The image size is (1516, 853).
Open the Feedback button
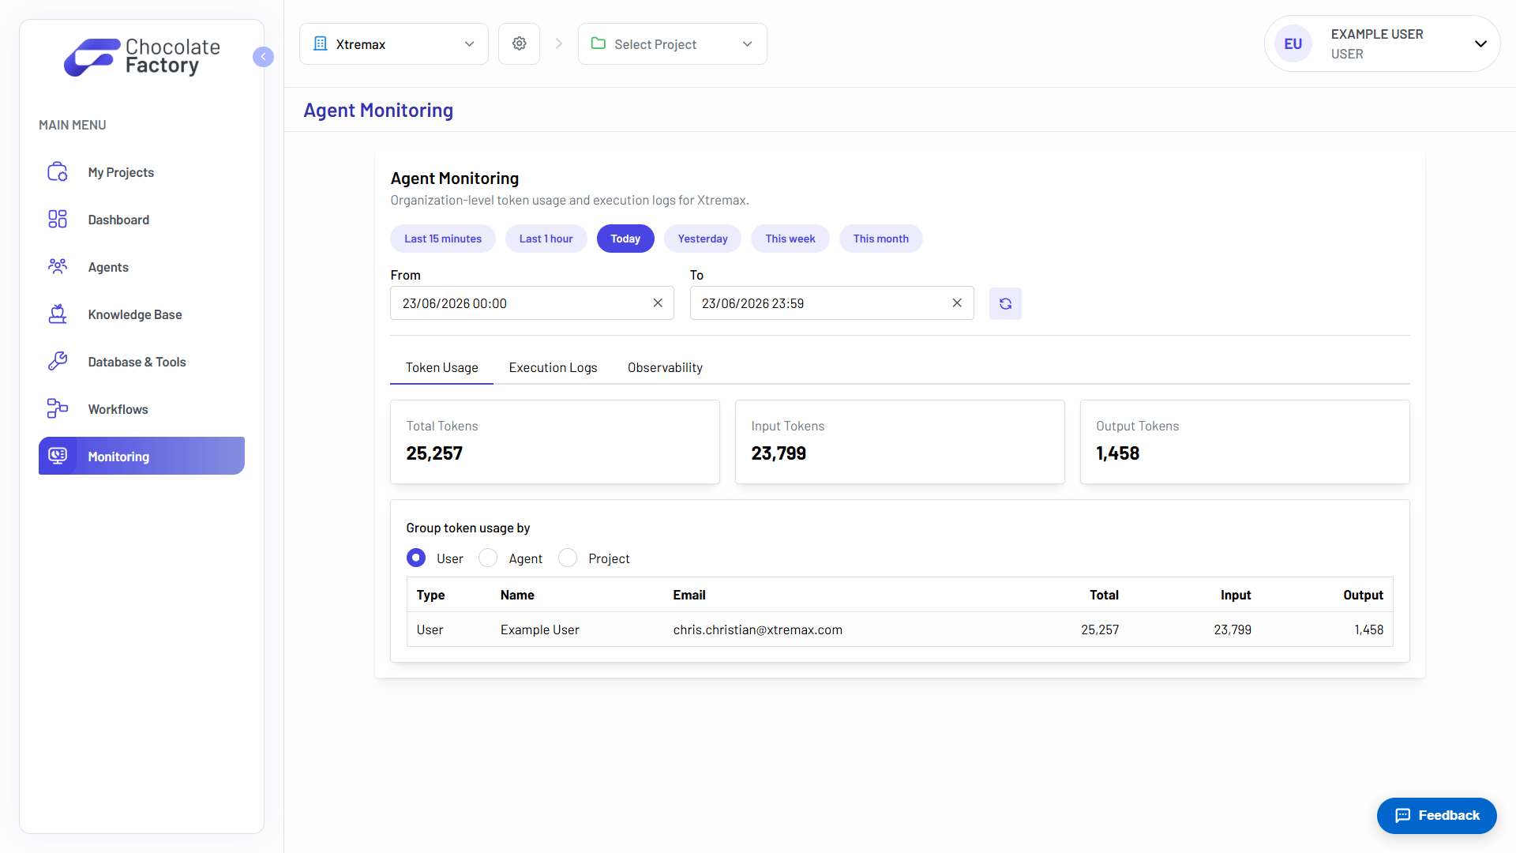[1437, 815]
